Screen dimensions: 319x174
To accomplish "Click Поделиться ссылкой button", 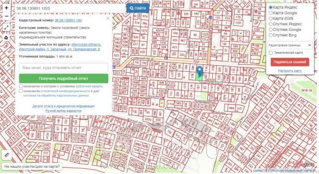I will click(290, 62).
